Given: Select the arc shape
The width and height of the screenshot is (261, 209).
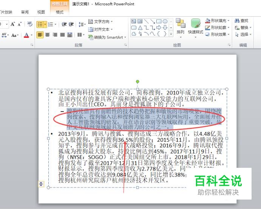Looking at the screenshot, I should [x=146, y=34].
